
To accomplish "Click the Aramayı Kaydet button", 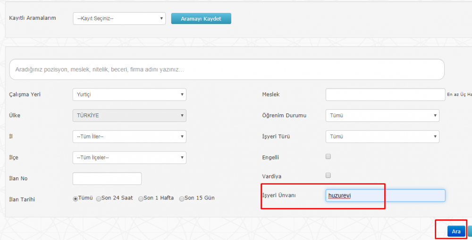I will click(x=201, y=19).
